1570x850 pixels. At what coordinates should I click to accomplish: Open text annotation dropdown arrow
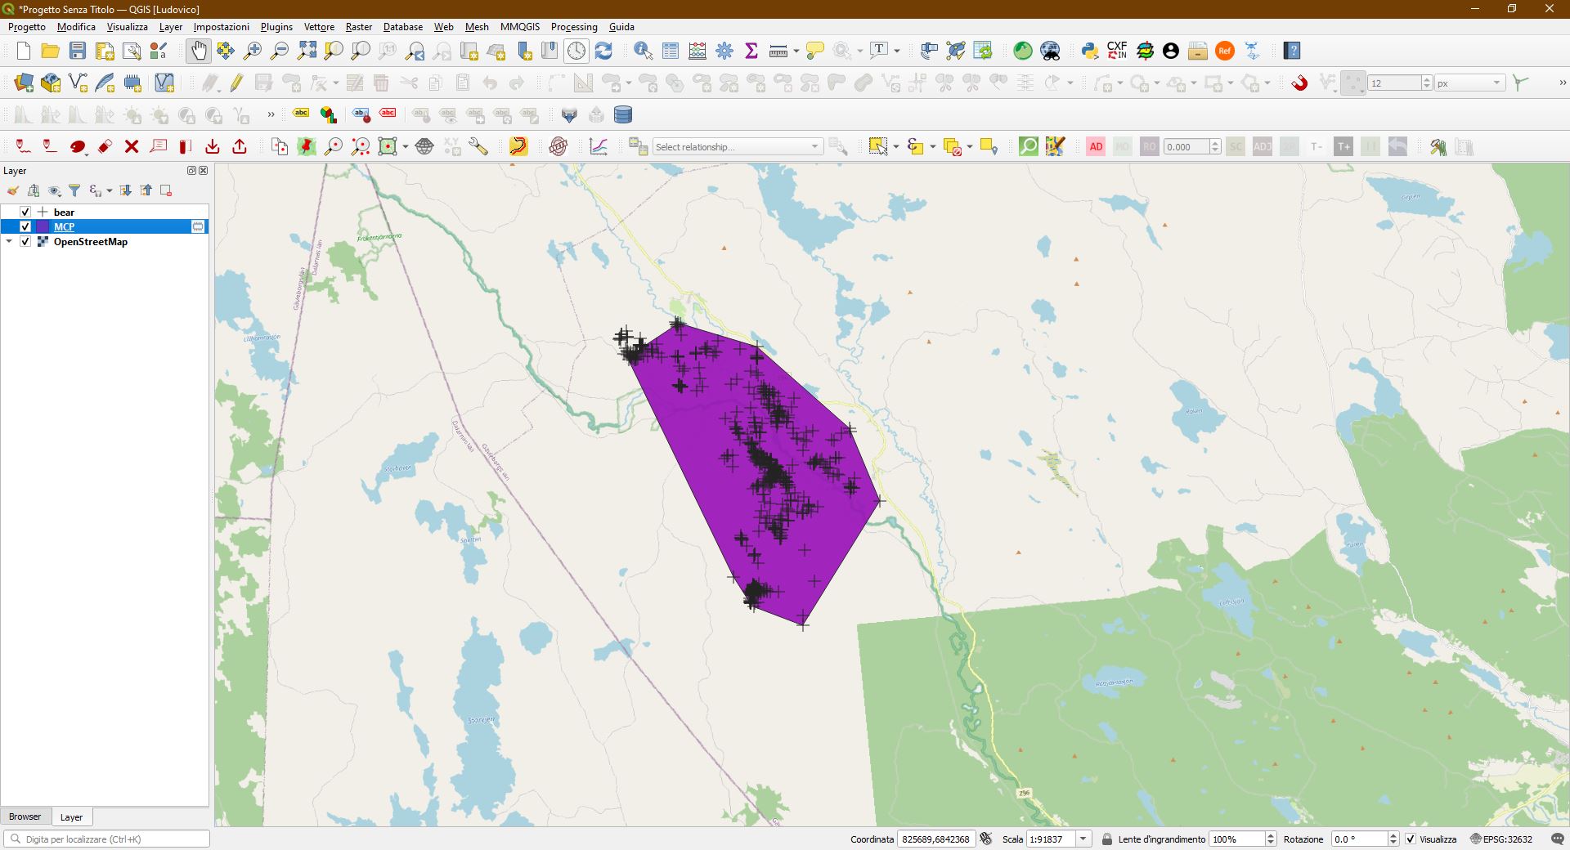pos(897,51)
